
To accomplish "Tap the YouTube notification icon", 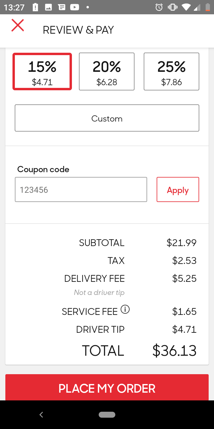I will (75, 7).
